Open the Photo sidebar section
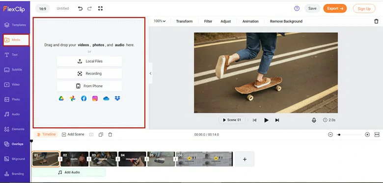The width and height of the screenshot is (383, 183). (x=12, y=99)
